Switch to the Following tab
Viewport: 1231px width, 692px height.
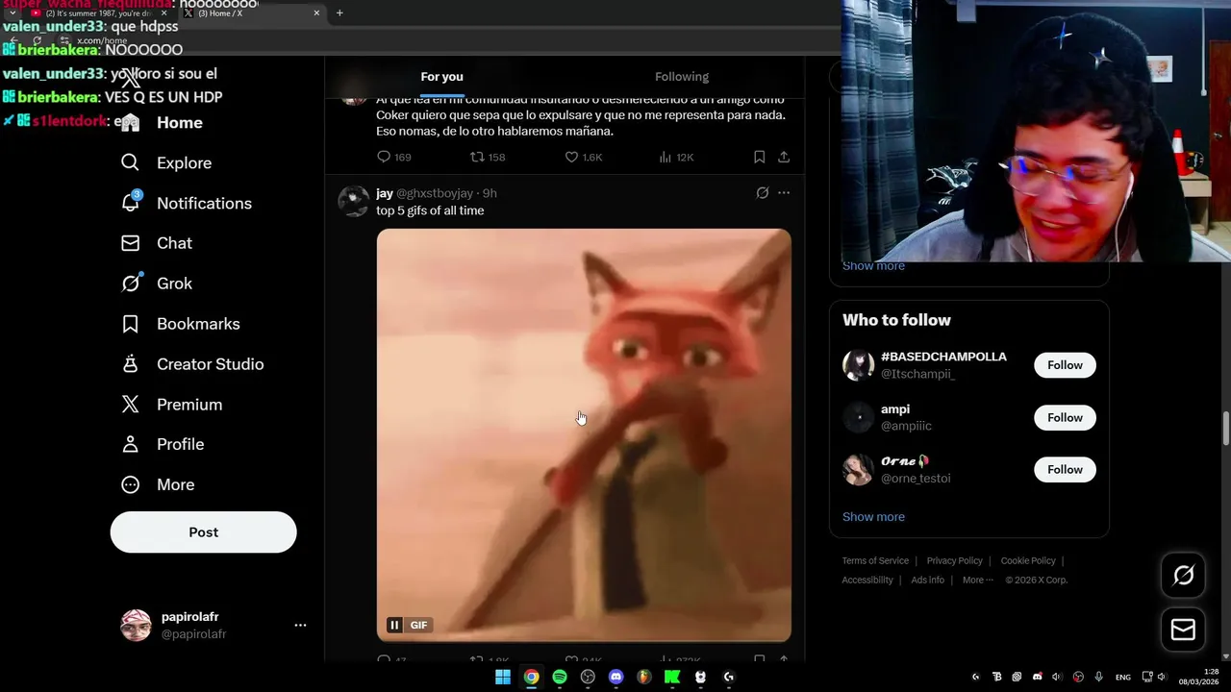pos(682,77)
